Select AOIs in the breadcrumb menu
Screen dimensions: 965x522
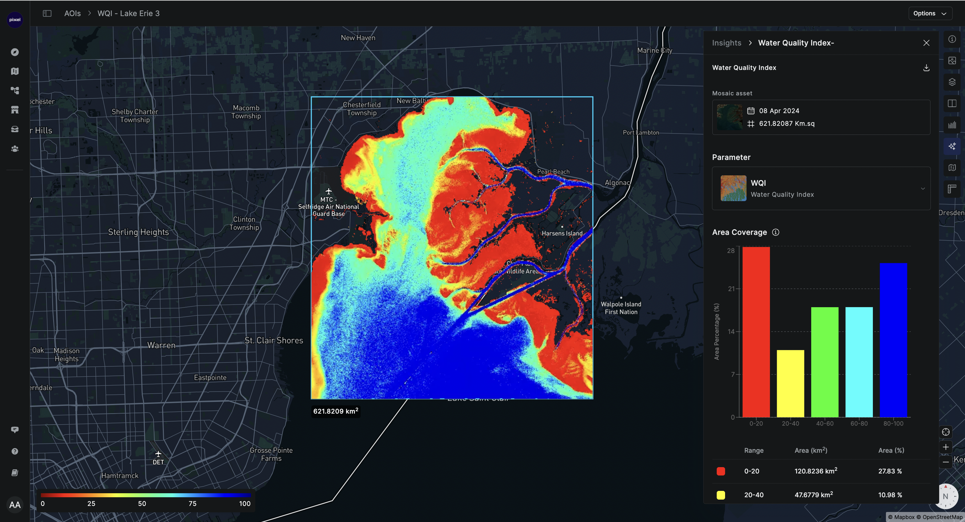tap(73, 13)
